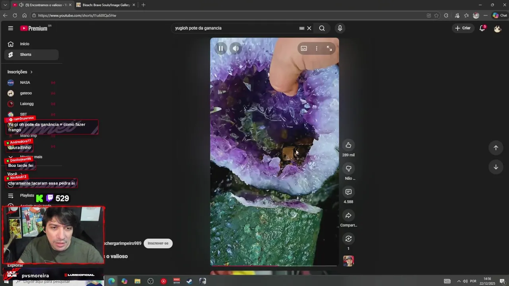The width and height of the screenshot is (509, 286).
Task: Add this page to favorites
Action: point(436,15)
